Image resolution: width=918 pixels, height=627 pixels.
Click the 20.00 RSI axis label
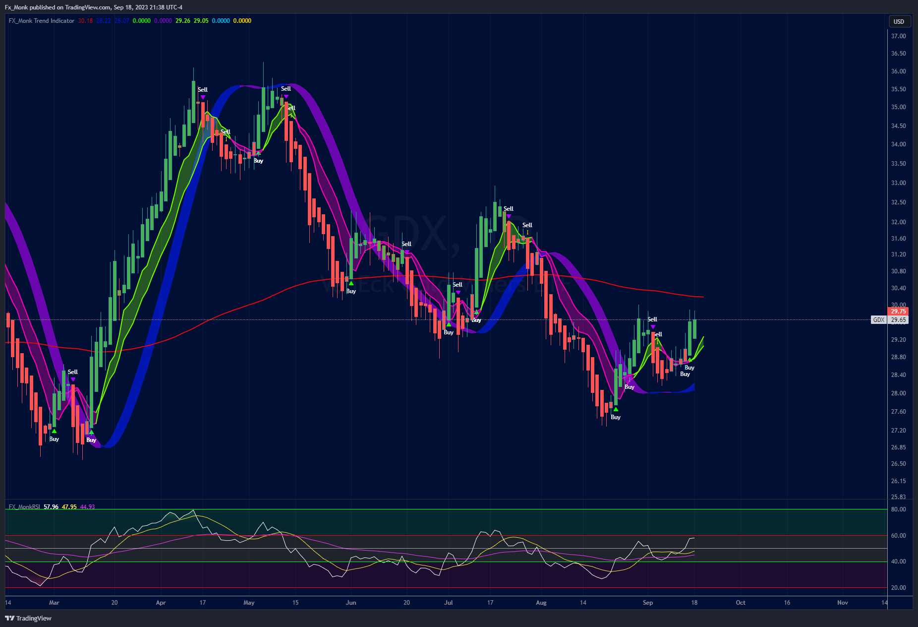(x=898, y=588)
